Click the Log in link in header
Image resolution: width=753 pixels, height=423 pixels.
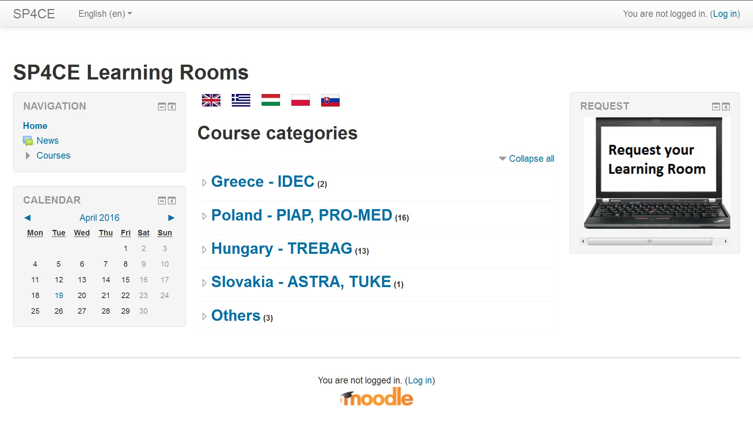(725, 14)
